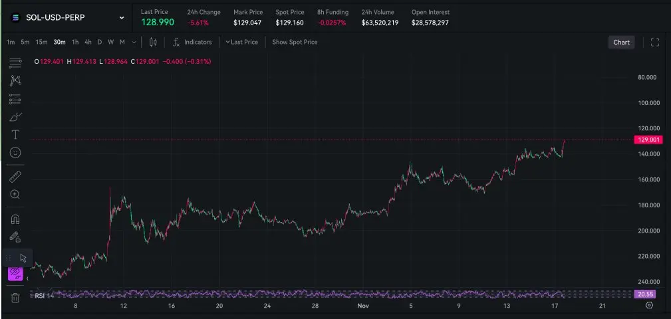Select the D daily timeframe

(x=100, y=42)
